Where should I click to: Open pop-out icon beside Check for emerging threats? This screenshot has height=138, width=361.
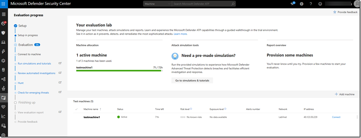tap(60, 92)
